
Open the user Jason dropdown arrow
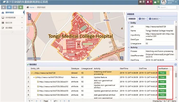[x=176, y=2]
